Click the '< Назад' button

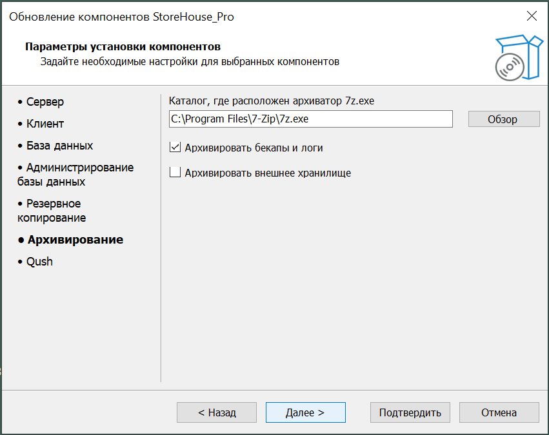217,412
